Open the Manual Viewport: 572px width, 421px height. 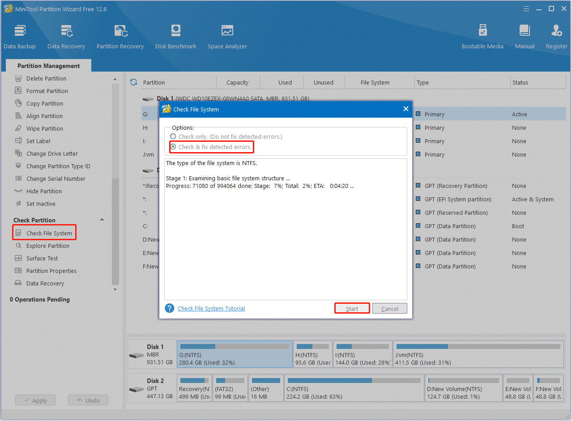[x=524, y=36]
